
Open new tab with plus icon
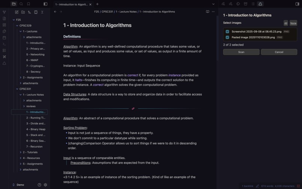(97, 4)
